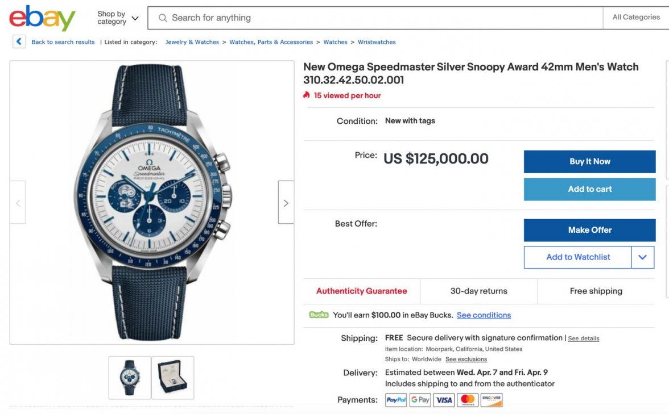Click the Discover card icon
This screenshot has width=669, height=414.
[x=492, y=400]
